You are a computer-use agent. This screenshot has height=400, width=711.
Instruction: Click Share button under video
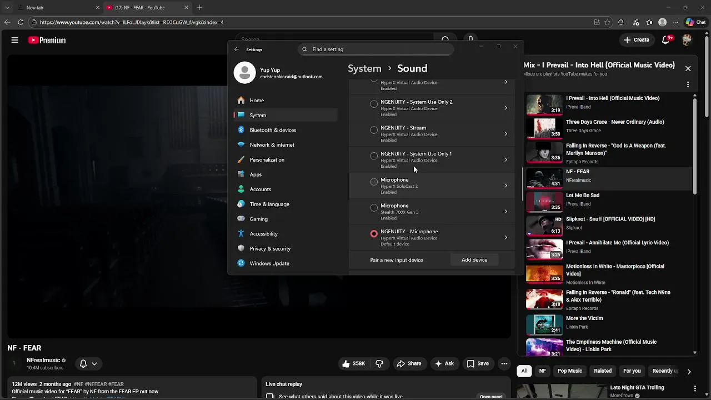[409, 363]
